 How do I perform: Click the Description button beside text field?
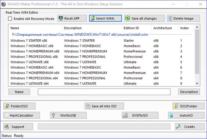tap(189, 92)
